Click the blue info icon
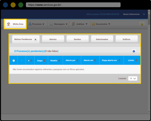Screen dimensions: 151x121 (x=134, y=51)
